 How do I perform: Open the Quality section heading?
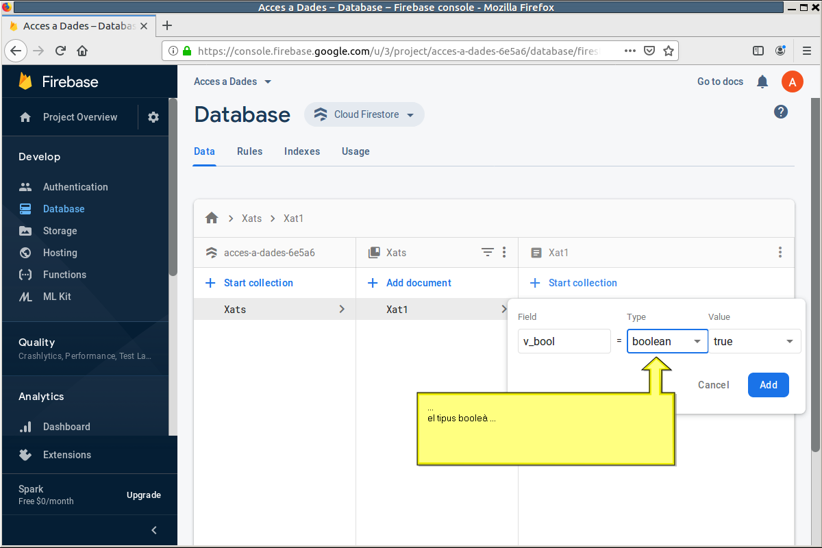tap(37, 342)
